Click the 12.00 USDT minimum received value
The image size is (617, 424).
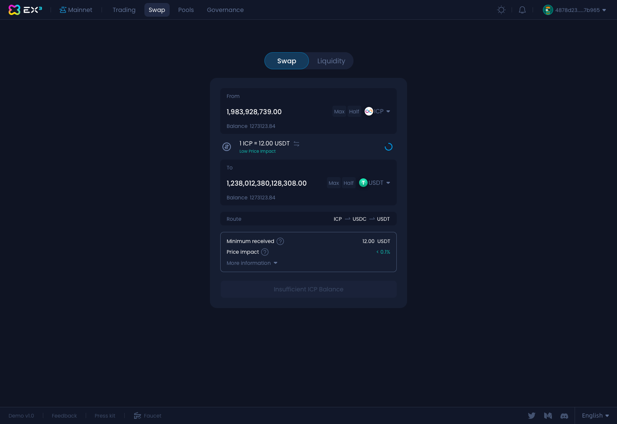(376, 241)
